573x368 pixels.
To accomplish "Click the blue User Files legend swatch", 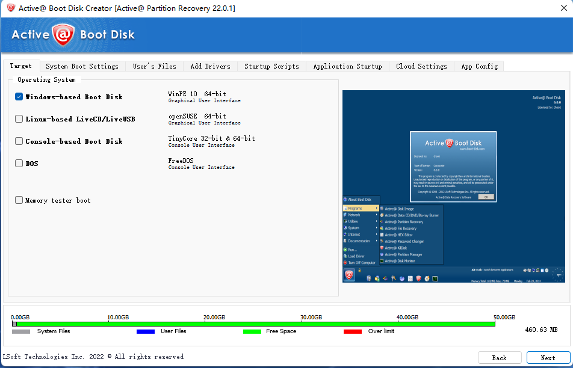I will click(146, 331).
